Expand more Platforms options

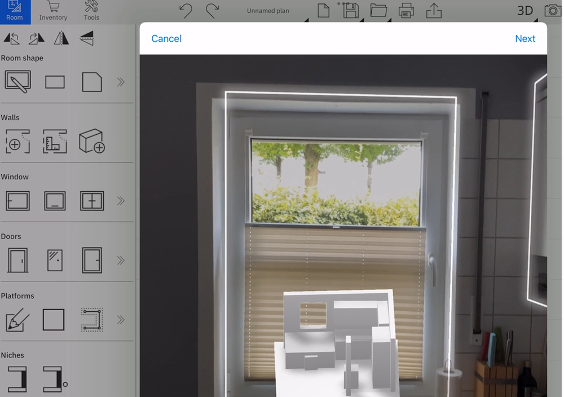pyautogui.click(x=121, y=319)
